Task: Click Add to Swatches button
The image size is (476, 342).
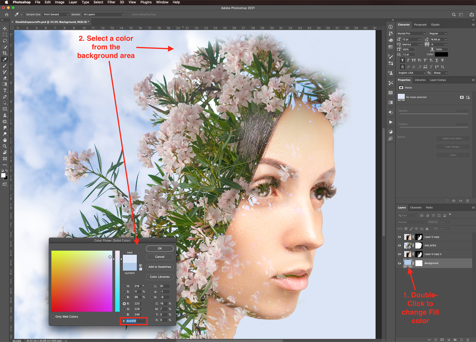Action: [x=160, y=267]
